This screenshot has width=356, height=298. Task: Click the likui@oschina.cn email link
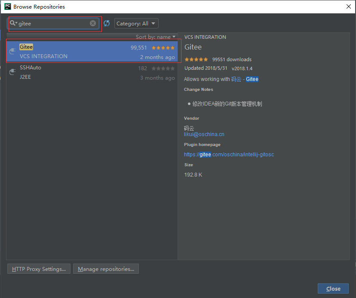point(204,134)
